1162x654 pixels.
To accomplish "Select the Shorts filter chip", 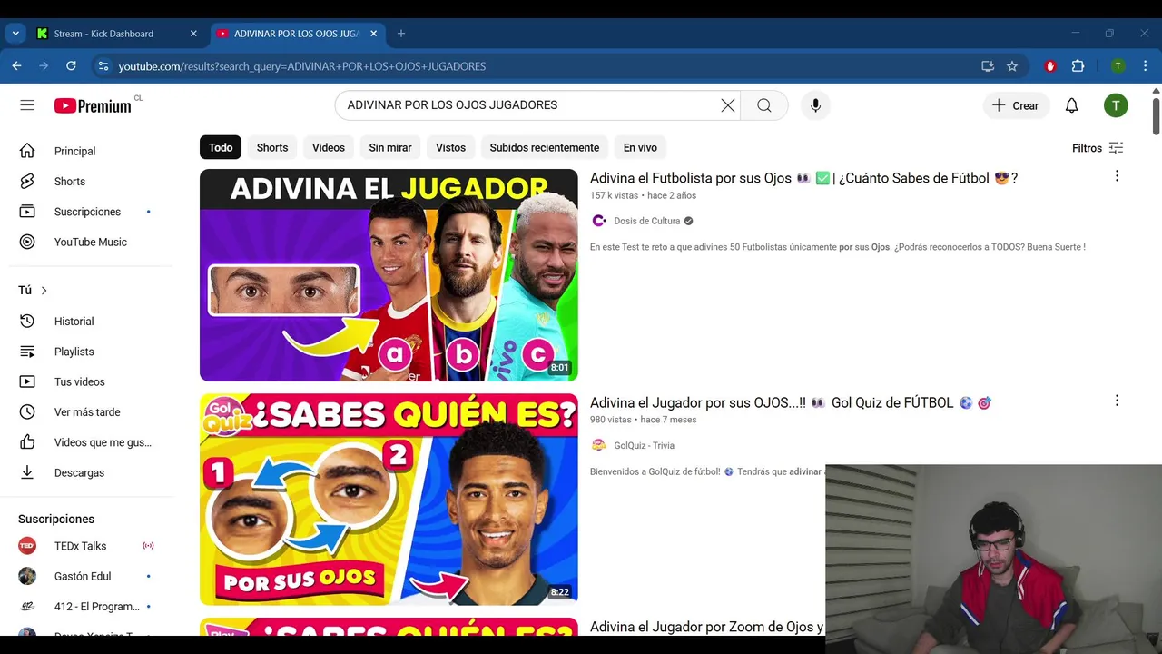I will 272,147.
